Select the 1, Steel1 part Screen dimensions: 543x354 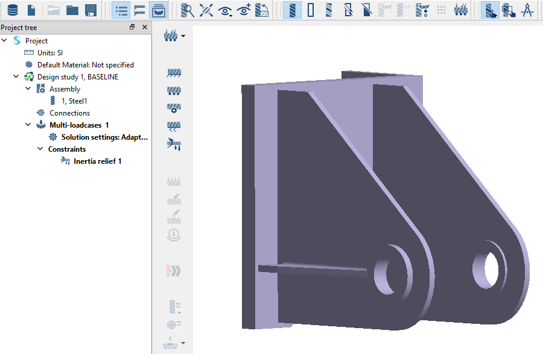click(x=74, y=101)
